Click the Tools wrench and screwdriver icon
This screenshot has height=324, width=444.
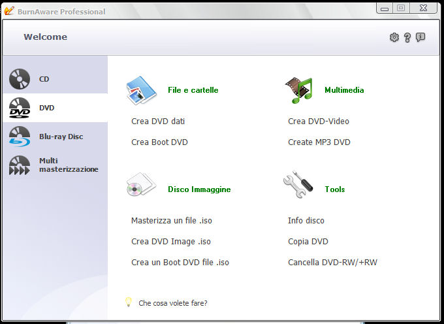(x=298, y=184)
